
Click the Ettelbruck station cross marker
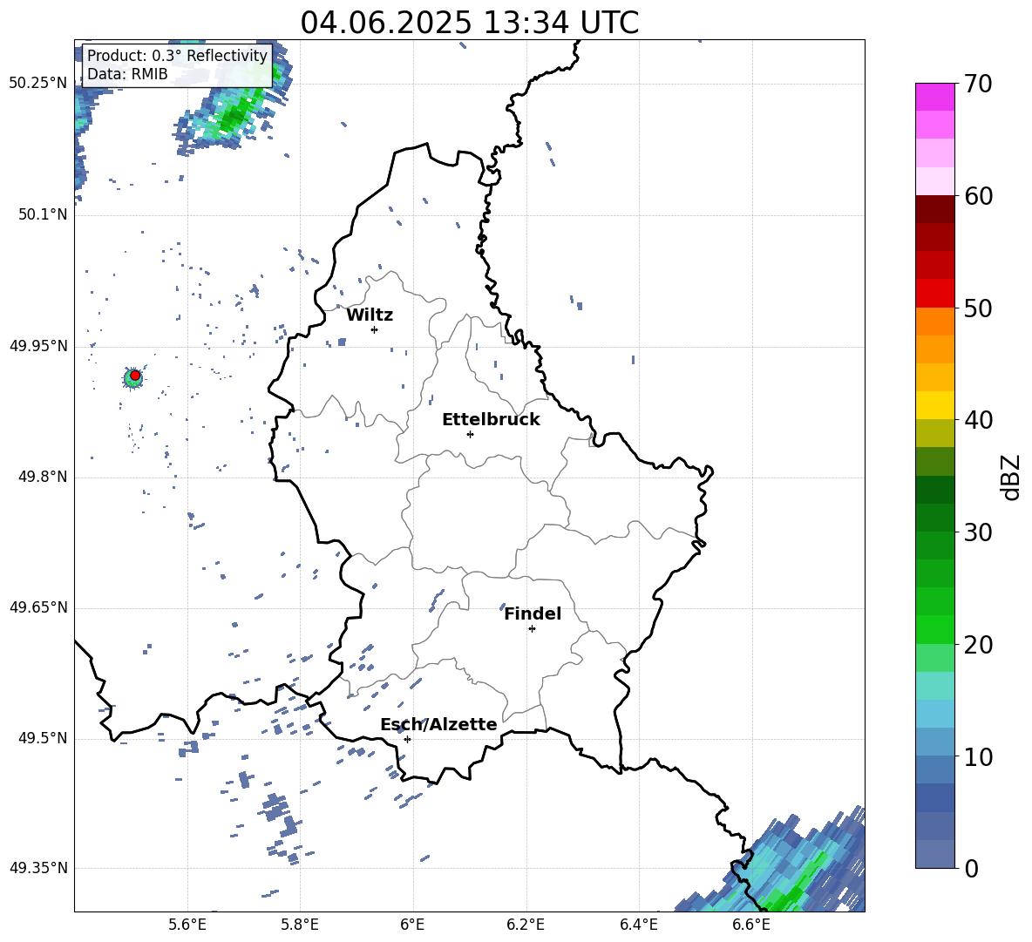click(470, 434)
